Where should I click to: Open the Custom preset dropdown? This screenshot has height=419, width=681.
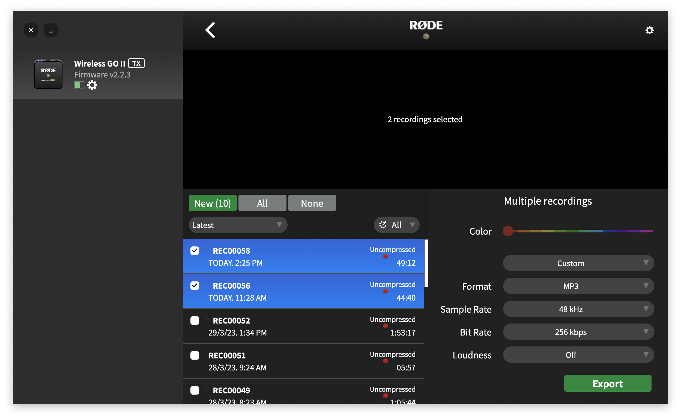click(578, 263)
